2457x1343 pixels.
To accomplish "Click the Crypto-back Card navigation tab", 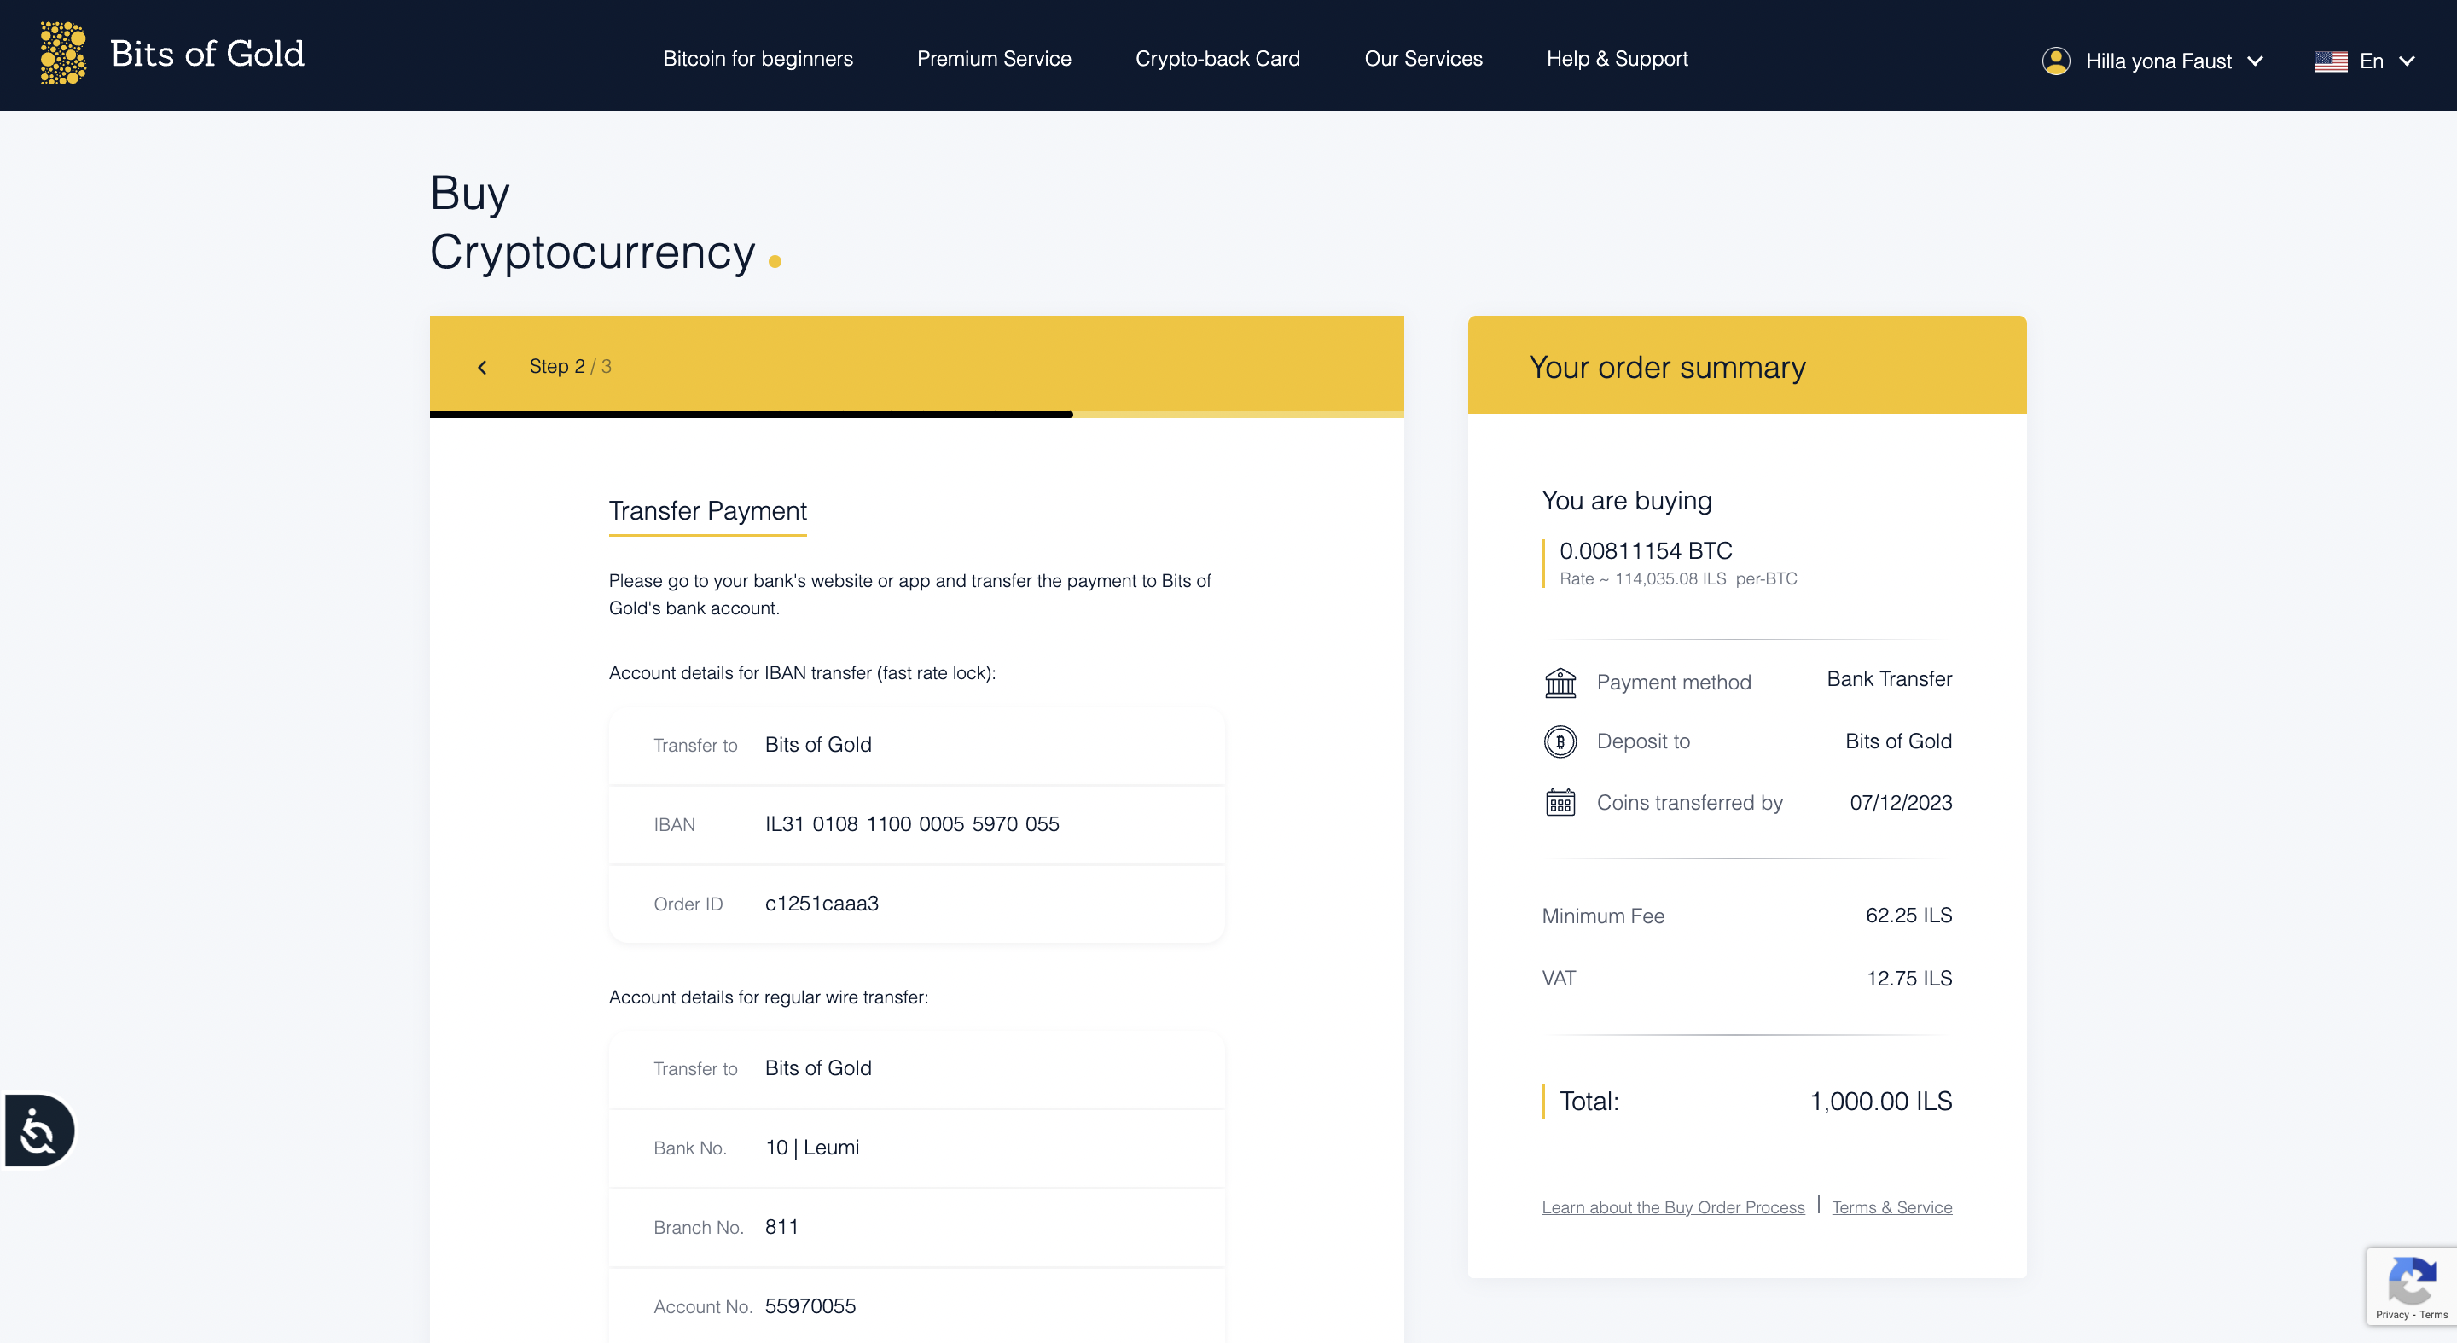I will (1218, 60).
